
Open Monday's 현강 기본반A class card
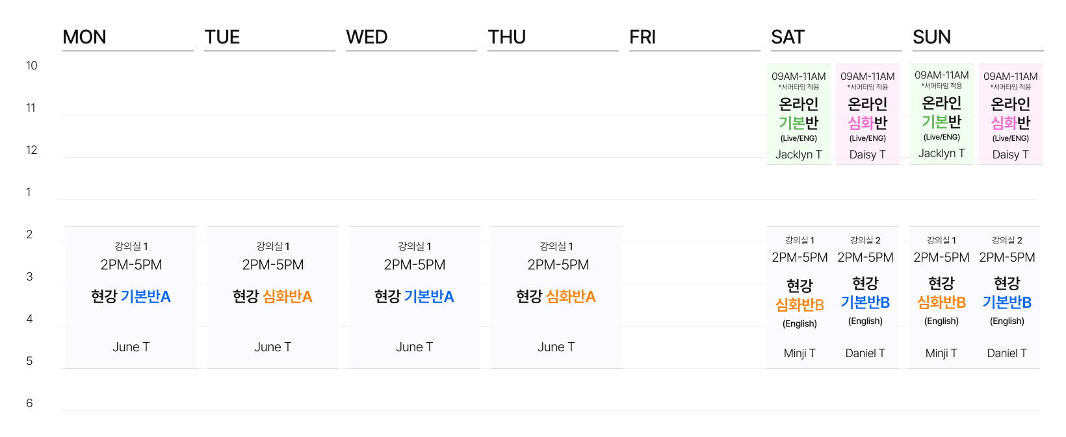point(131,297)
